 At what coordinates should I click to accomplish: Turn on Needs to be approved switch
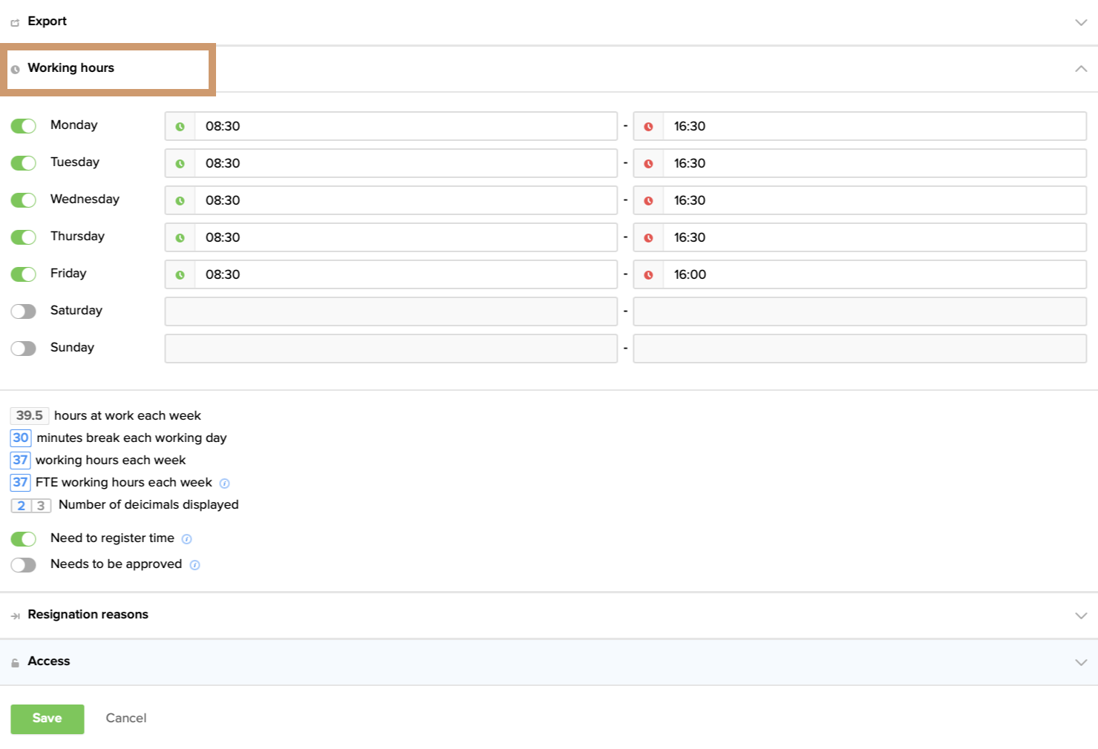pyautogui.click(x=24, y=565)
